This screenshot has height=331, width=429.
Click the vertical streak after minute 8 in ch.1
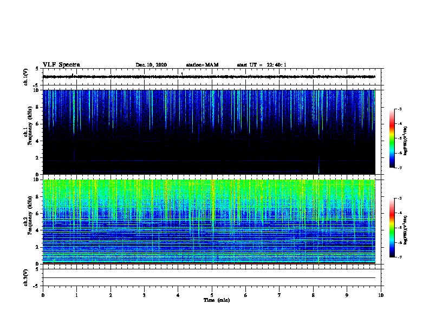coord(319,132)
